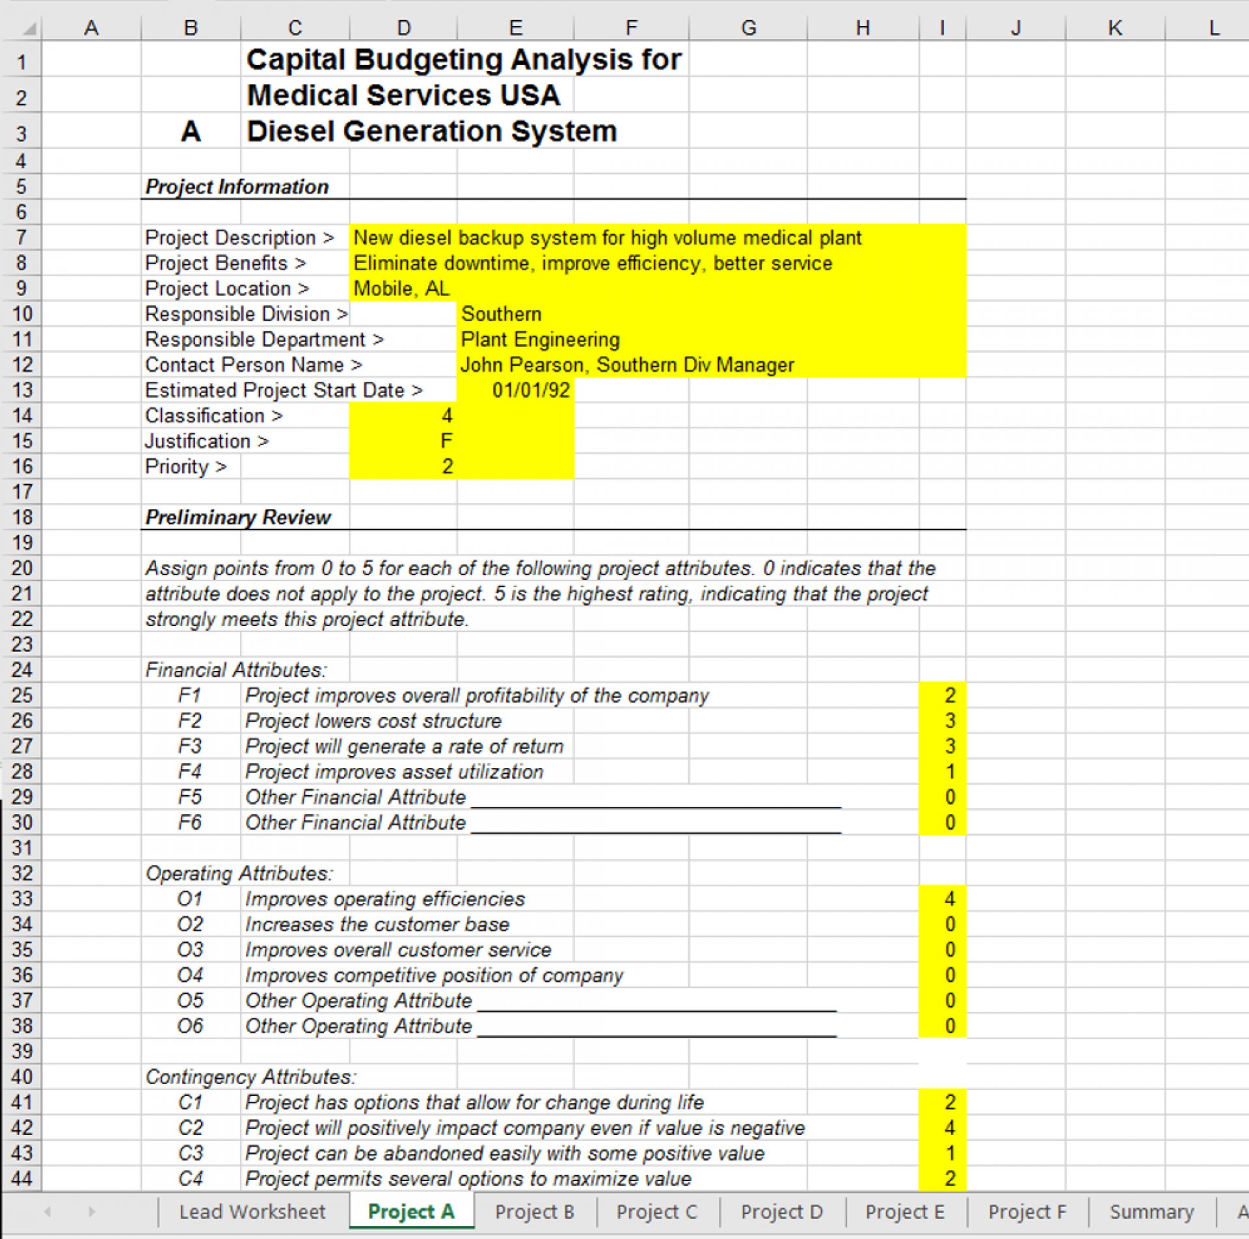The width and height of the screenshot is (1249, 1239).
Task: Select the Mobile, AL location cell
Action: [x=658, y=288]
